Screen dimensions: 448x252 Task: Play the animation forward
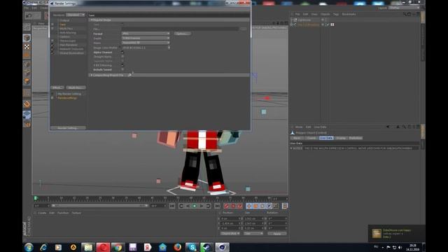(x=195, y=206)
